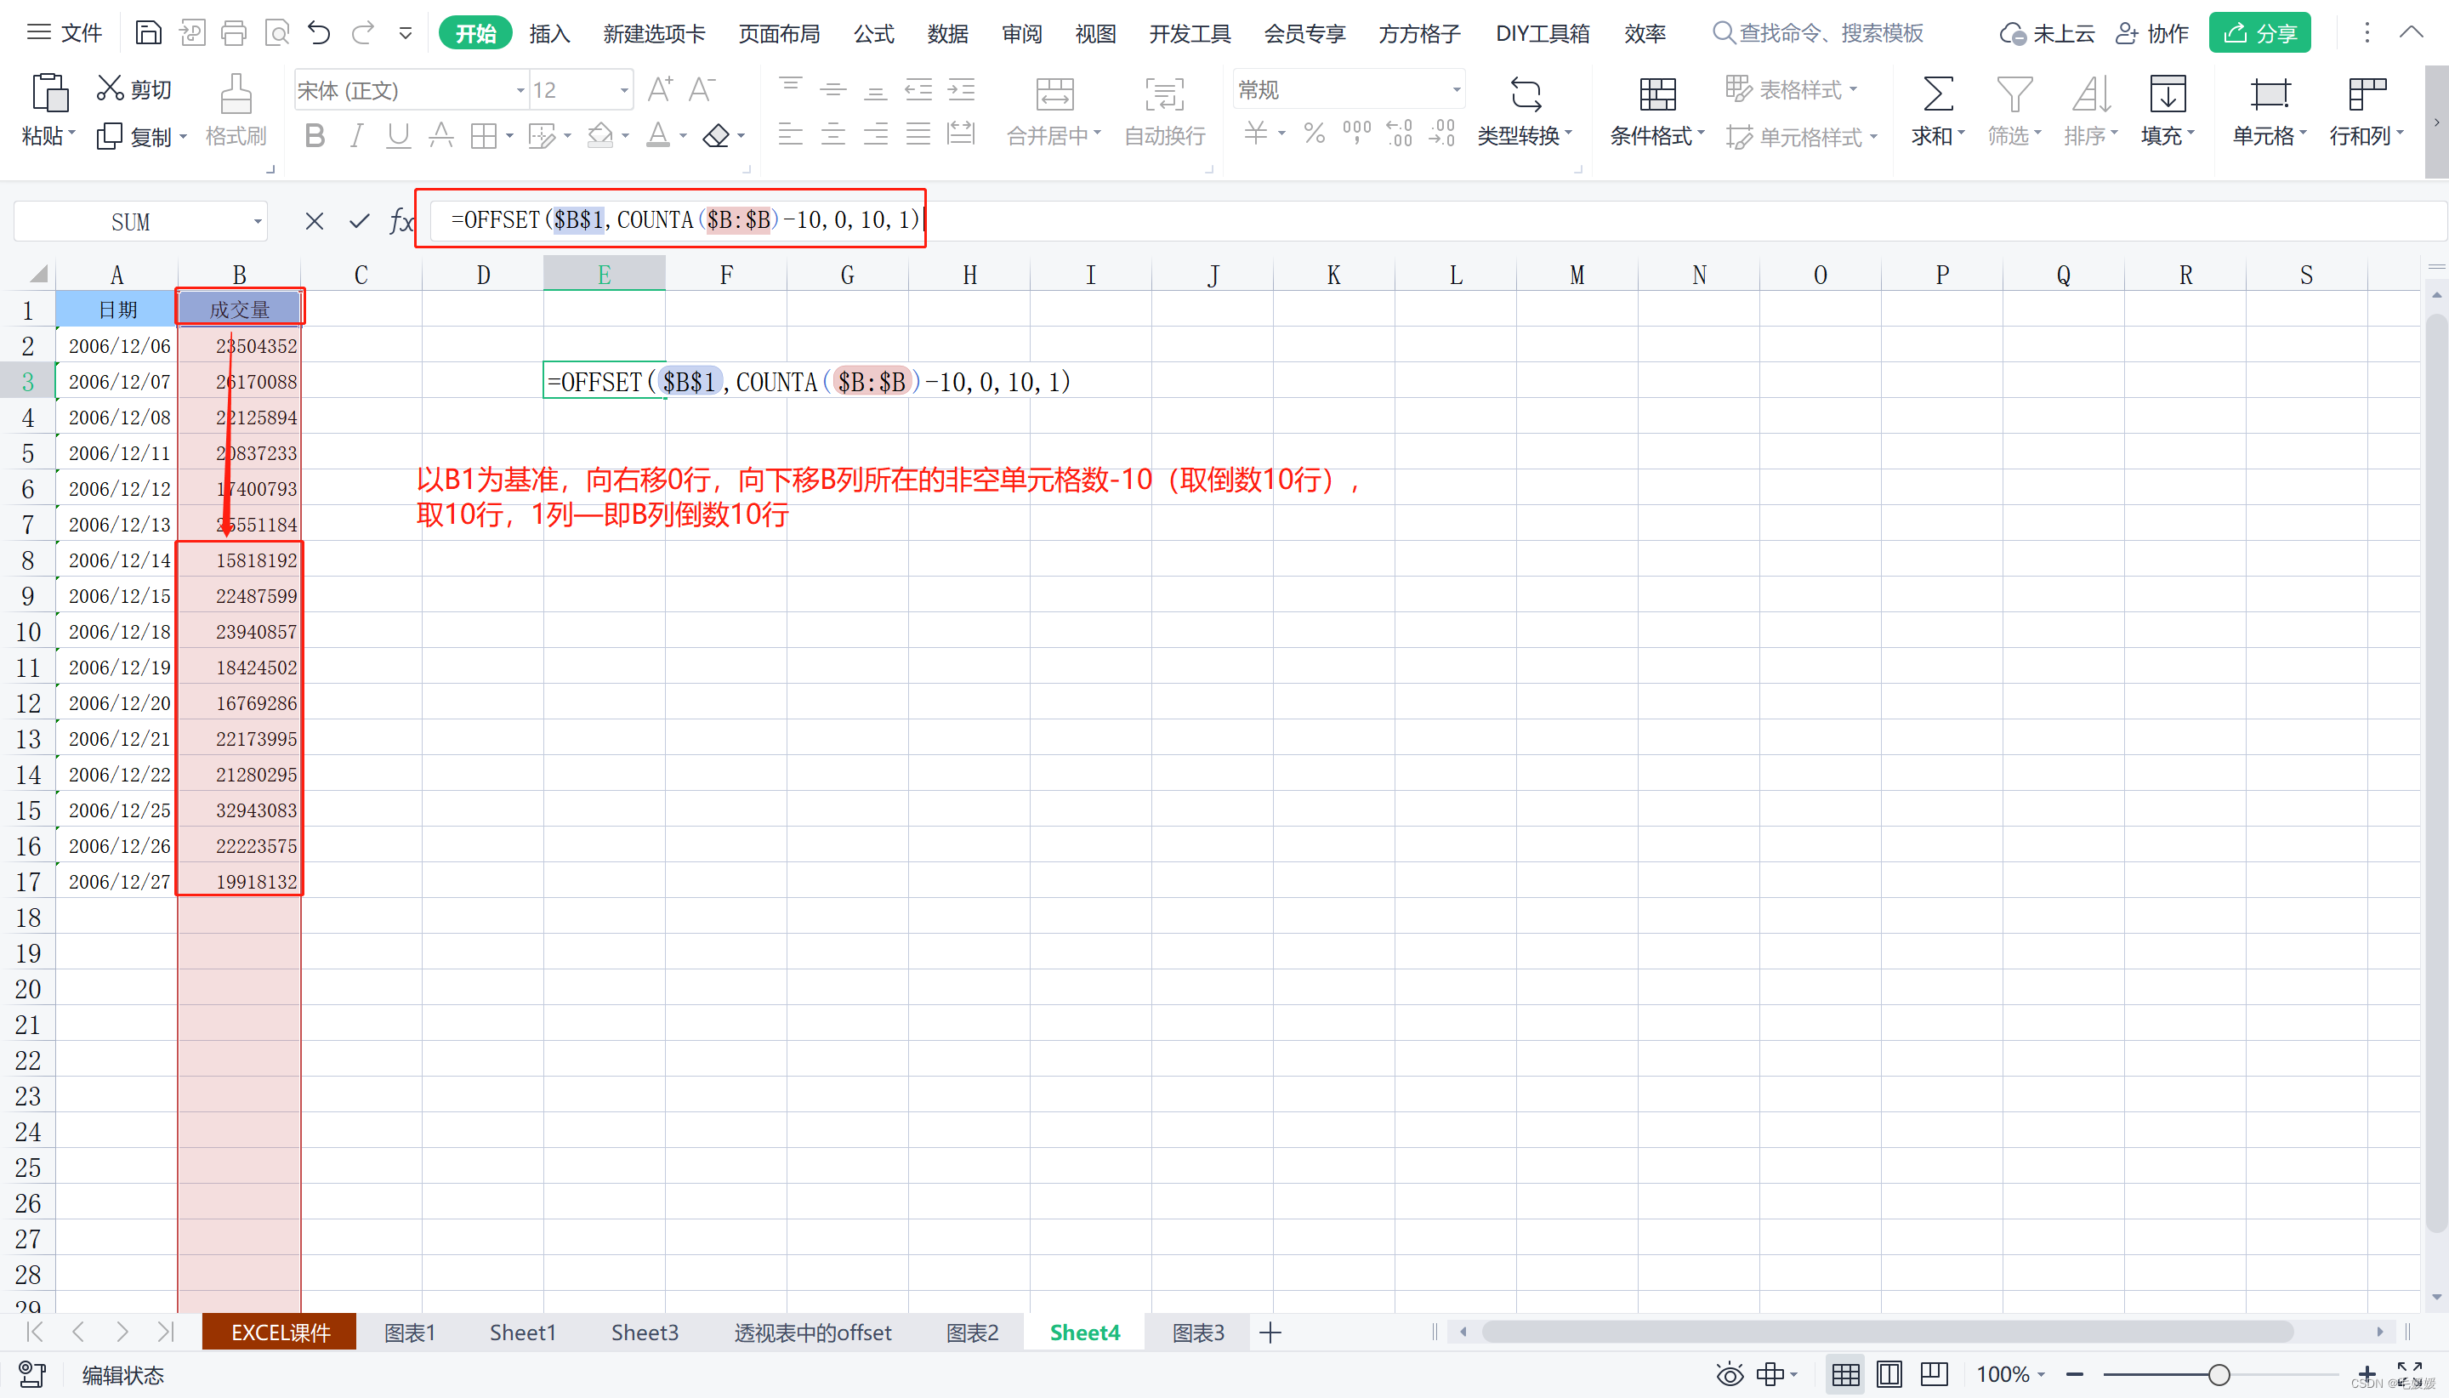Activate the Format Painter brush
Screen dimensions: 2449x1398
[236, 94]
